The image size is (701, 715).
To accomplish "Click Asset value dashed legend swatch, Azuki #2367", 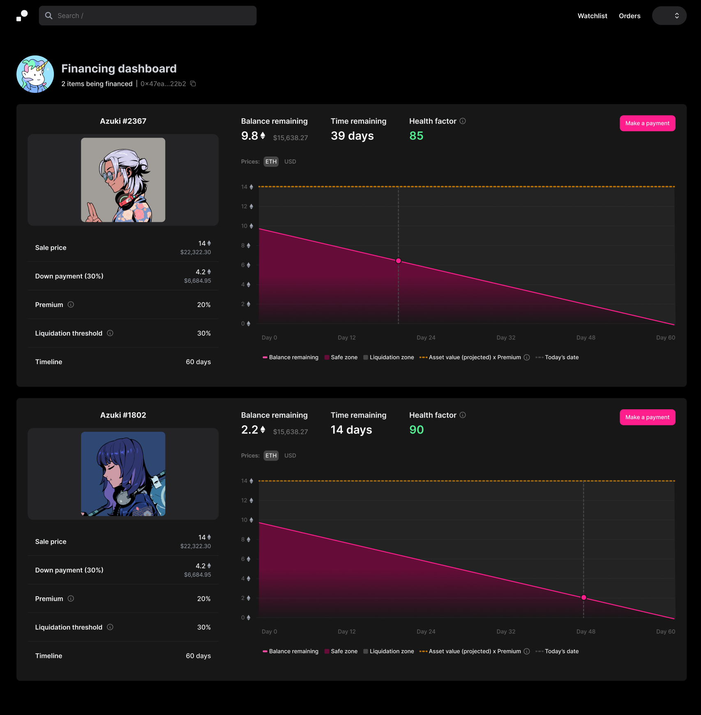I will pyautogui.click(x=423, y=357).
